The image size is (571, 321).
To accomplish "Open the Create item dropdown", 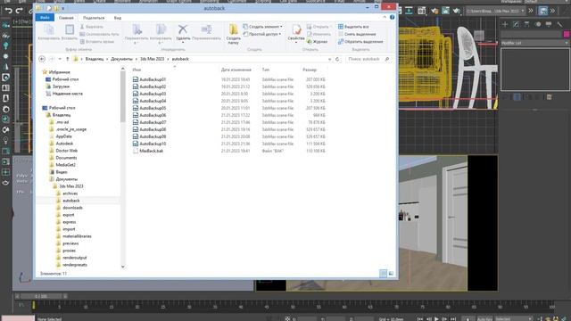I will [x=262, y=27].
